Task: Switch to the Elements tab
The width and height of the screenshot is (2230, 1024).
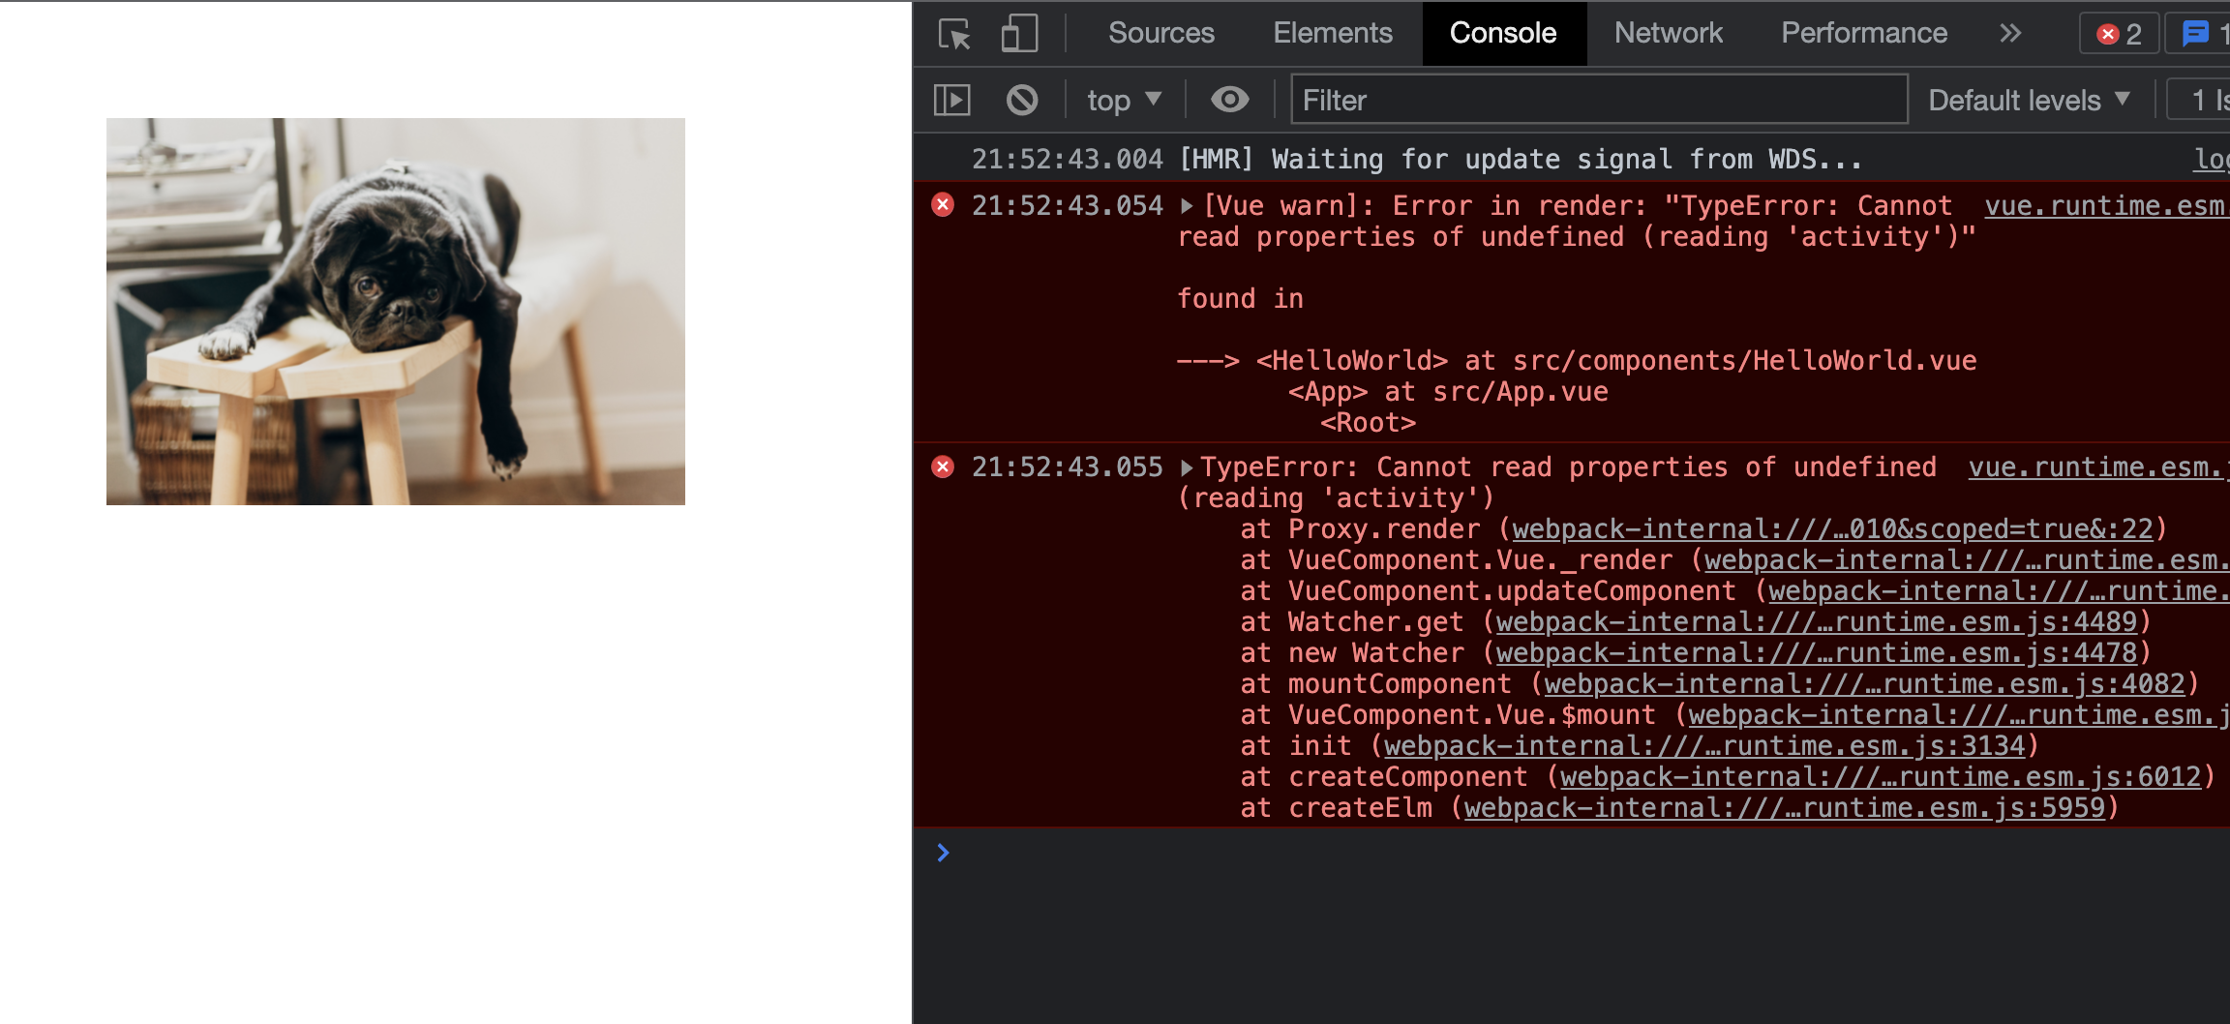Action: point(1333,34)
